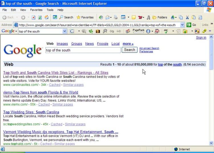
Task: Open the Favorites star pane
Action: coord(85,17)
